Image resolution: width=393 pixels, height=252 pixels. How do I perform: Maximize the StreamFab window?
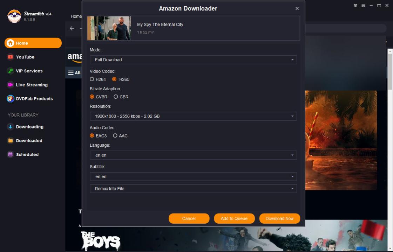pos(379,6)
